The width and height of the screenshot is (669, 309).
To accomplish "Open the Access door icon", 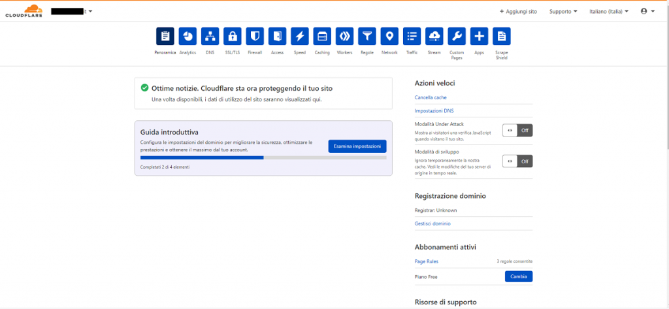I will coord(277,37).
